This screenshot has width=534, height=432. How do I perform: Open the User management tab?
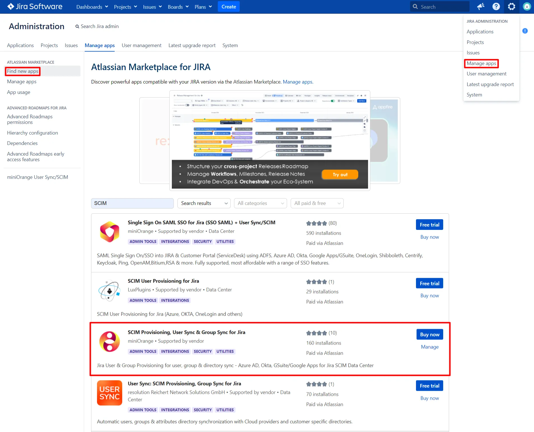click(142, 45)
